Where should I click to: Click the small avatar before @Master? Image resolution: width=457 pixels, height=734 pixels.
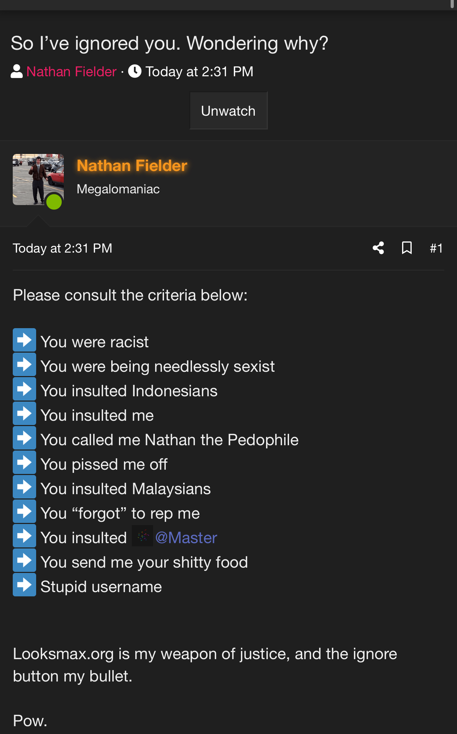coord(142,536)
